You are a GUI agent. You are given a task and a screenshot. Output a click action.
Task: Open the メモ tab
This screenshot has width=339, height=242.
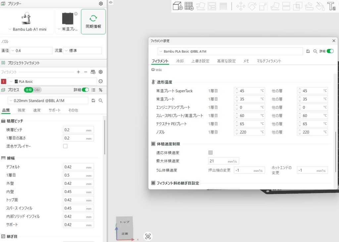[x=246, y=61]
